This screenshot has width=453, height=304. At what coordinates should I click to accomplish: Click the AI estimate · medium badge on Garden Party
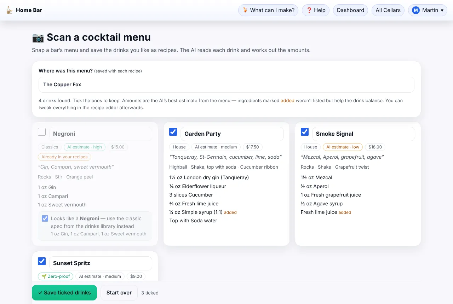coord(216,147)
